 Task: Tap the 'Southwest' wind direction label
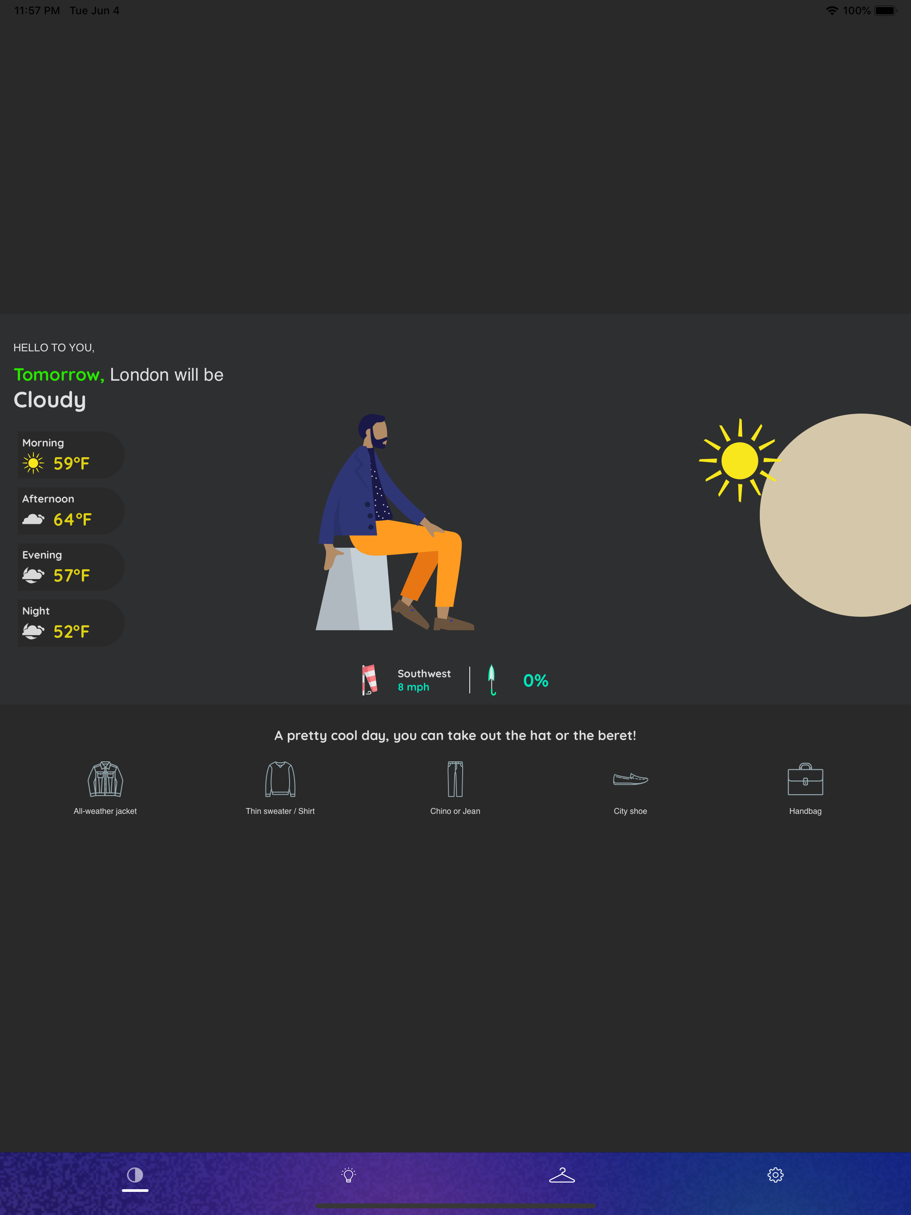[424, 673]
